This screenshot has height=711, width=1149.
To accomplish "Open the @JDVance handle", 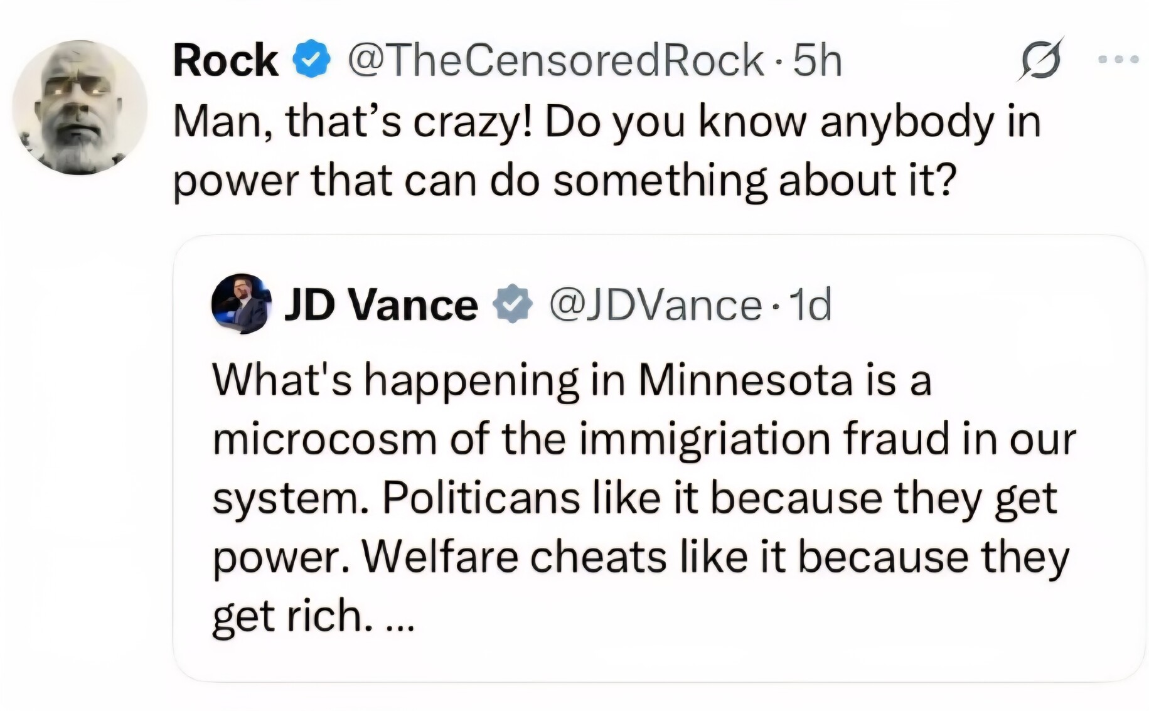I will [656, 305].
